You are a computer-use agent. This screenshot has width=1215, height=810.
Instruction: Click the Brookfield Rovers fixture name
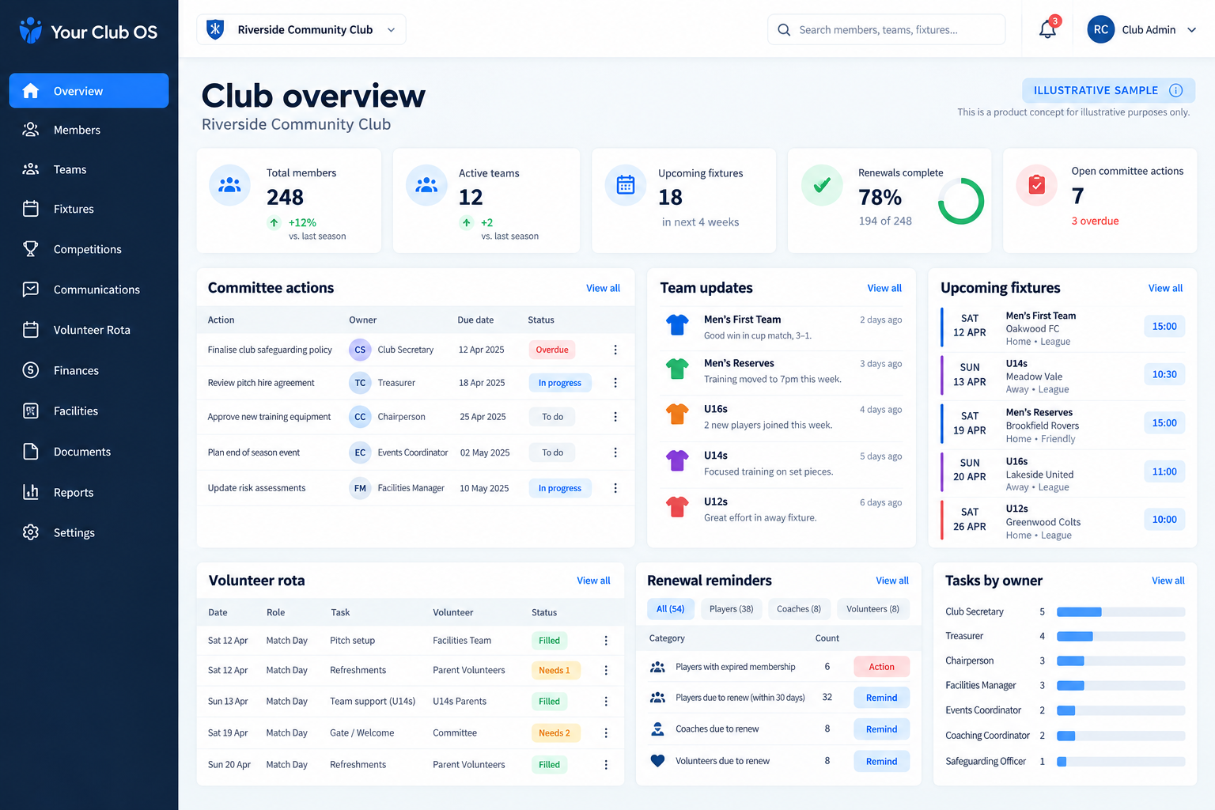(x=1043, y=426)
